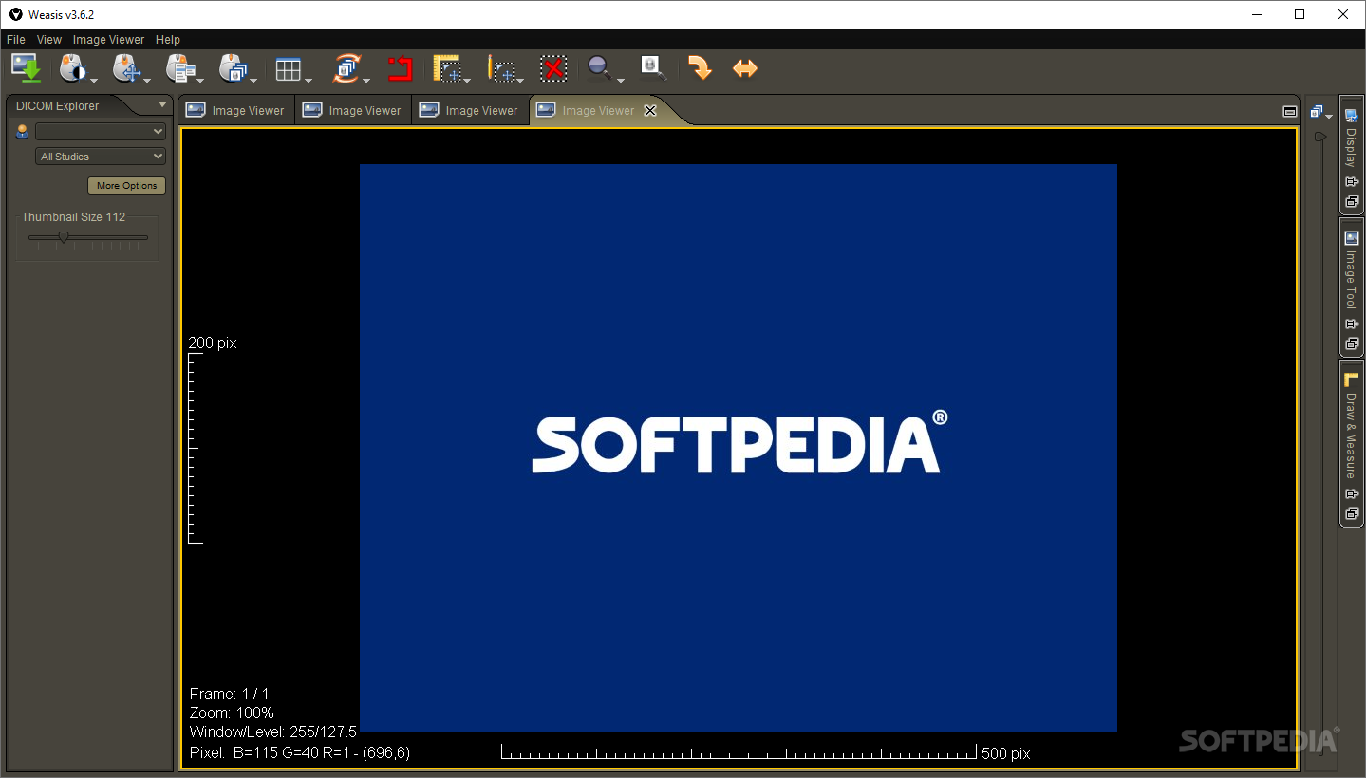Image resolution: width=1366 pixels, height=778 pixels.
Task: Click the Rotate clockwise orange arrow icon
Action: 700,68
